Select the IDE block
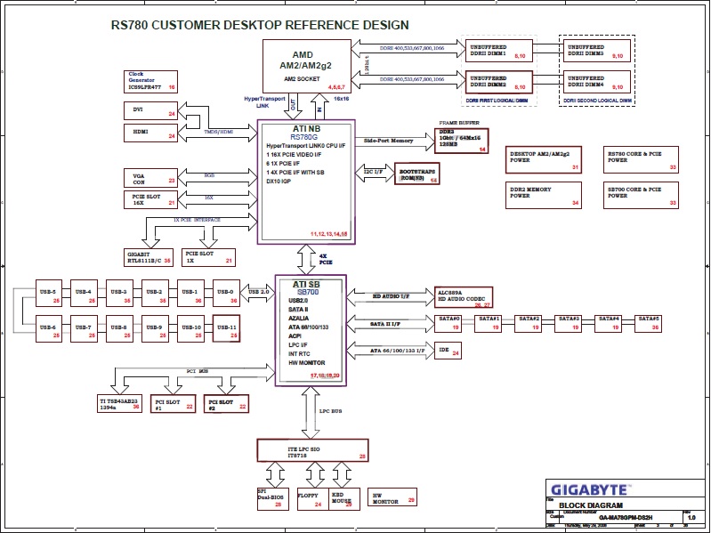Image resolution: width=711 pixels, height=533 pixels. click(448, 351)
